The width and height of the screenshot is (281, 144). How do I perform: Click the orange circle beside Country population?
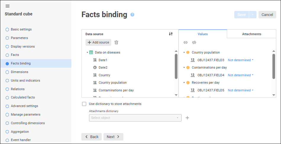coord(188,52)
